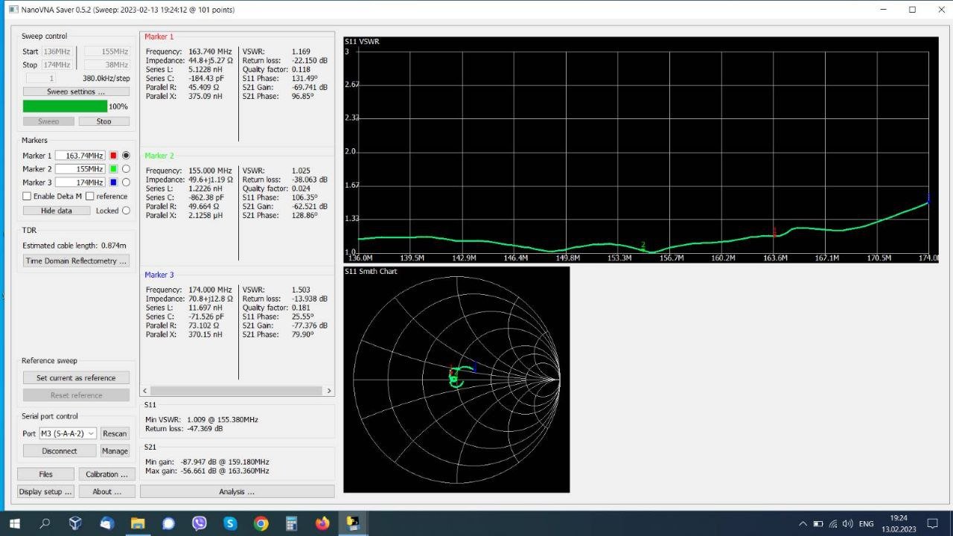Launch Google Chrome from the taskbar

(261, 523)
